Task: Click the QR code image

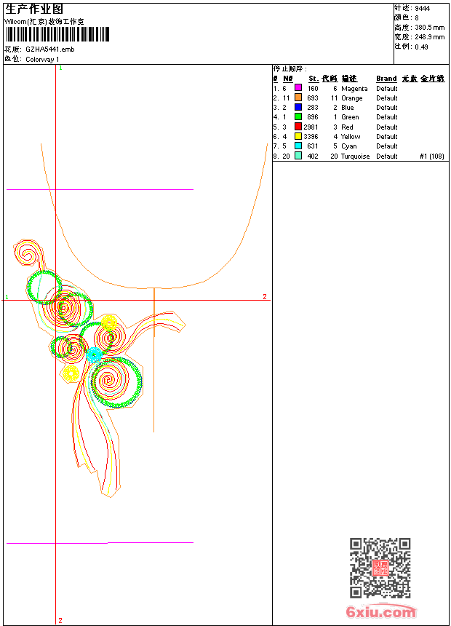Action: click(x=380, y=568)
